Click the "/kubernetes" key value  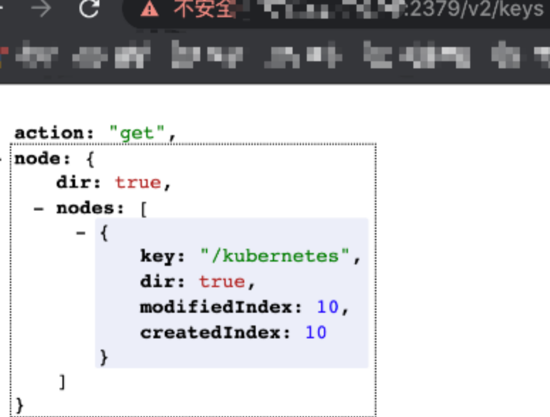274,256
